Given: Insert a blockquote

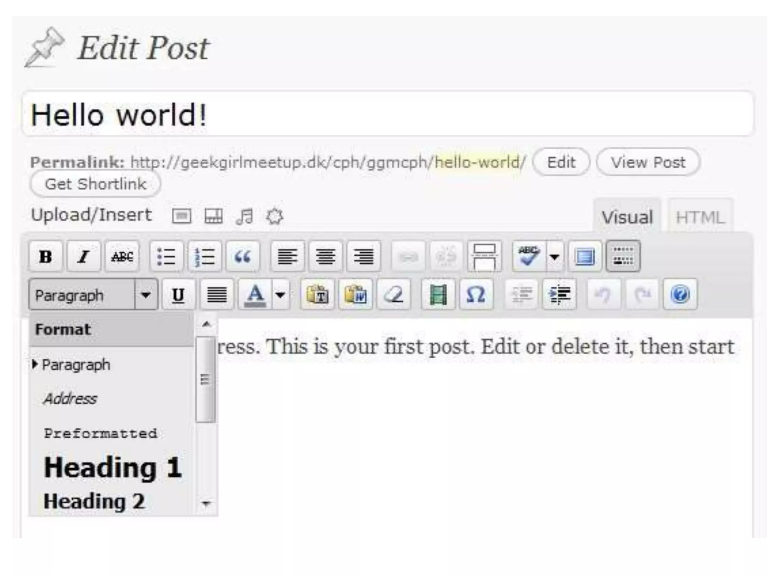Looking at the screenshot, I should [x=243, y=257].
